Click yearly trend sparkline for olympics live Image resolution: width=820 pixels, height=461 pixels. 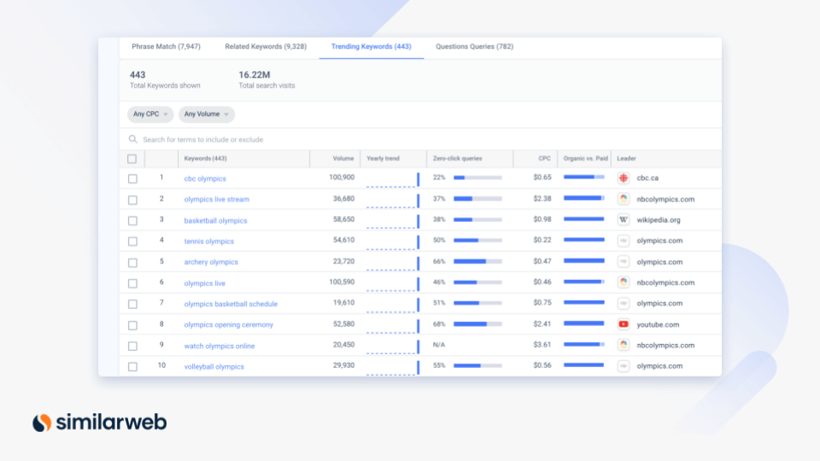[x=393, y=283]
